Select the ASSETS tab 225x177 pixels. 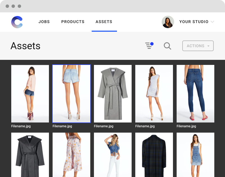pos(104,22)
